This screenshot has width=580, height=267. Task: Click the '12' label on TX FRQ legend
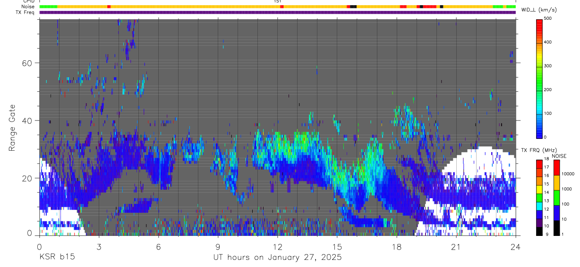[x=546, y=209]
